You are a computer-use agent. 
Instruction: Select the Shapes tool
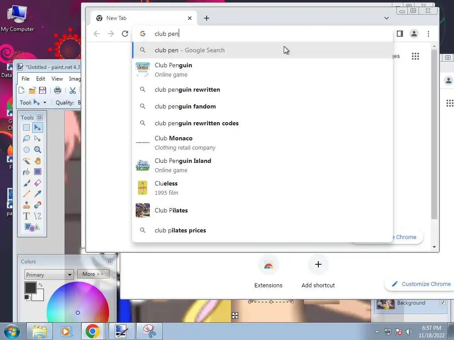click(32, 227)
